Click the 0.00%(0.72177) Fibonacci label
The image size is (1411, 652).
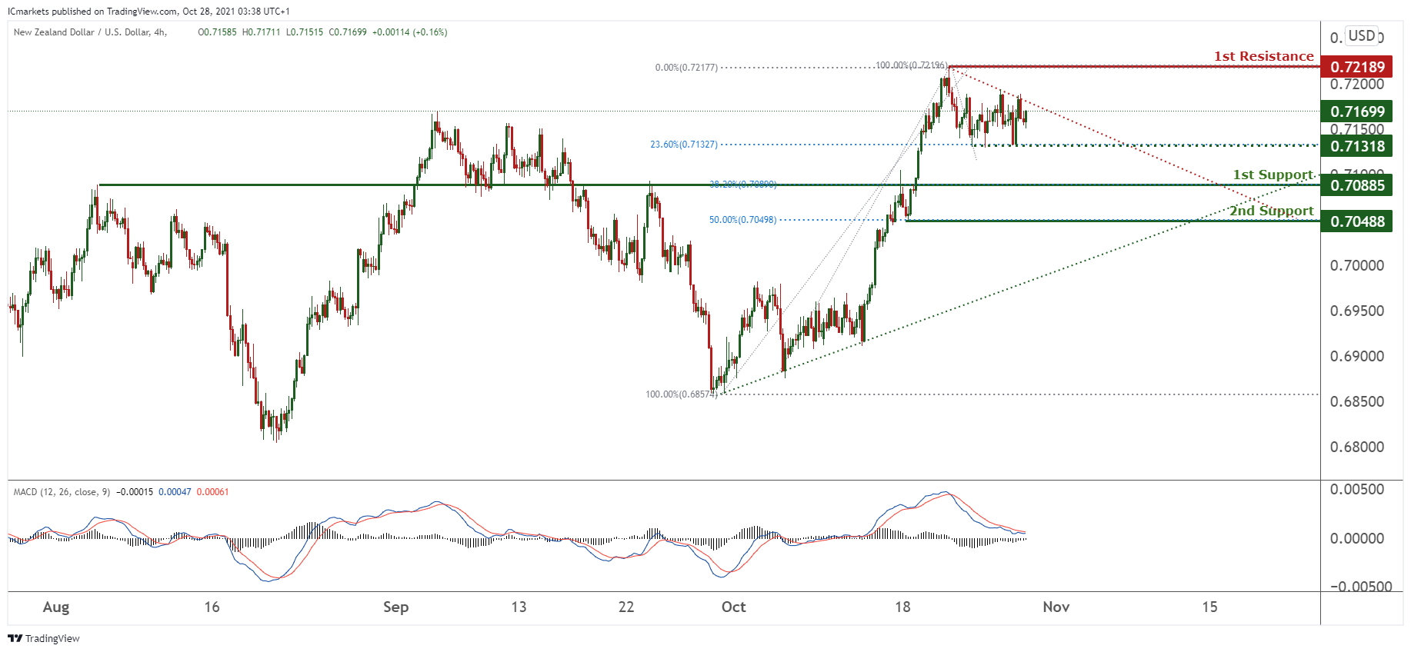click(686, 68)
